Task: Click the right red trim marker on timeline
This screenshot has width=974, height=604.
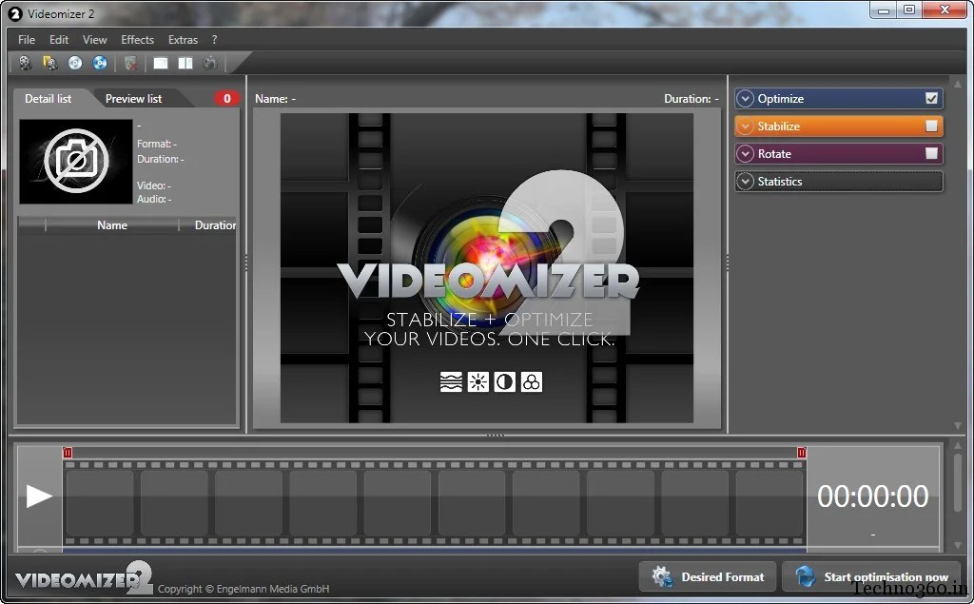Action: coord(801,453)
